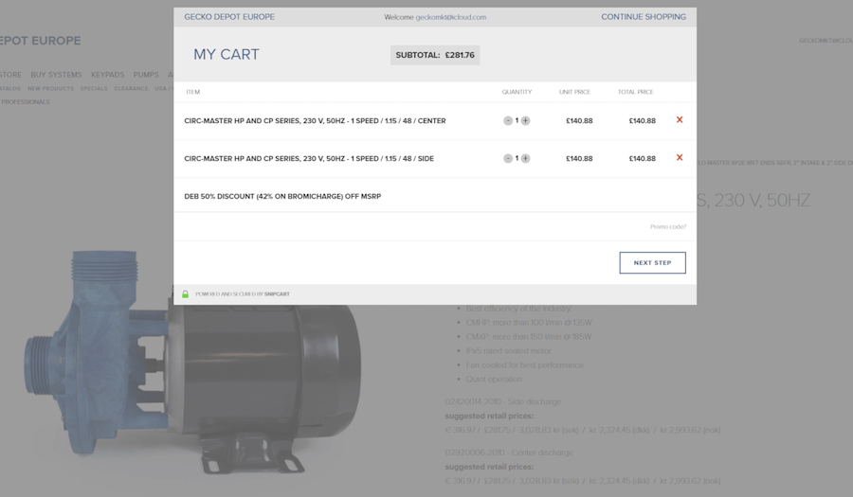Open PUMPS menu in background page
Image resolution: width=853 pixels, height=497 pixels.
[x=146, y=75]
